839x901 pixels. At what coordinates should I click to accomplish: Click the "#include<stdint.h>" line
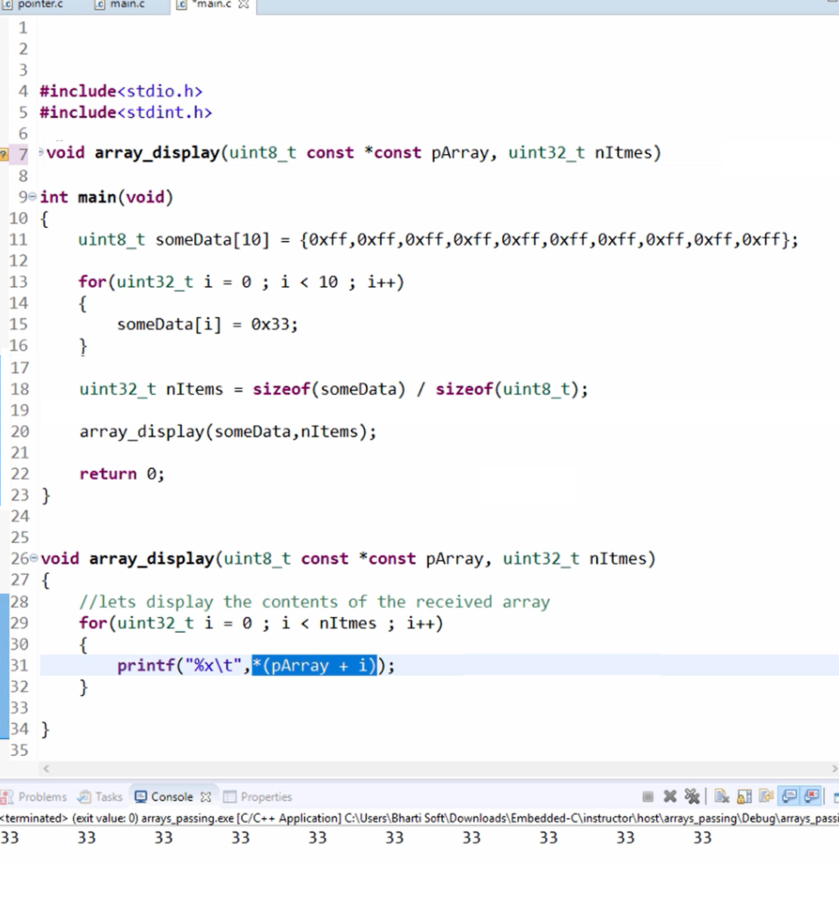click(x=126, y=112)
